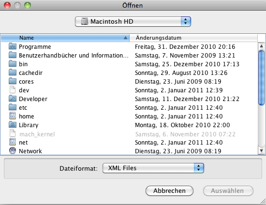266x205 pixels.
Task: Select the Library folder icon
Action: click(13, 125)
